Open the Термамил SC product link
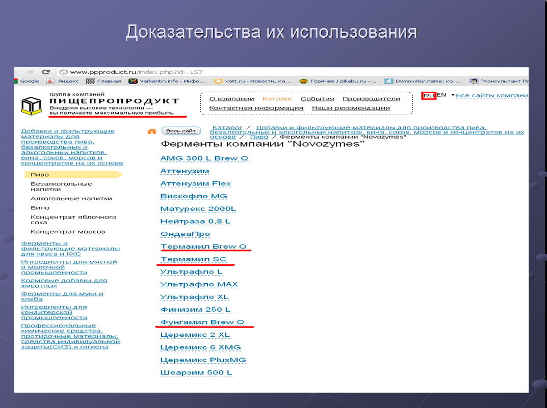The width and height of the screenshot is (547, 408). 193,259
